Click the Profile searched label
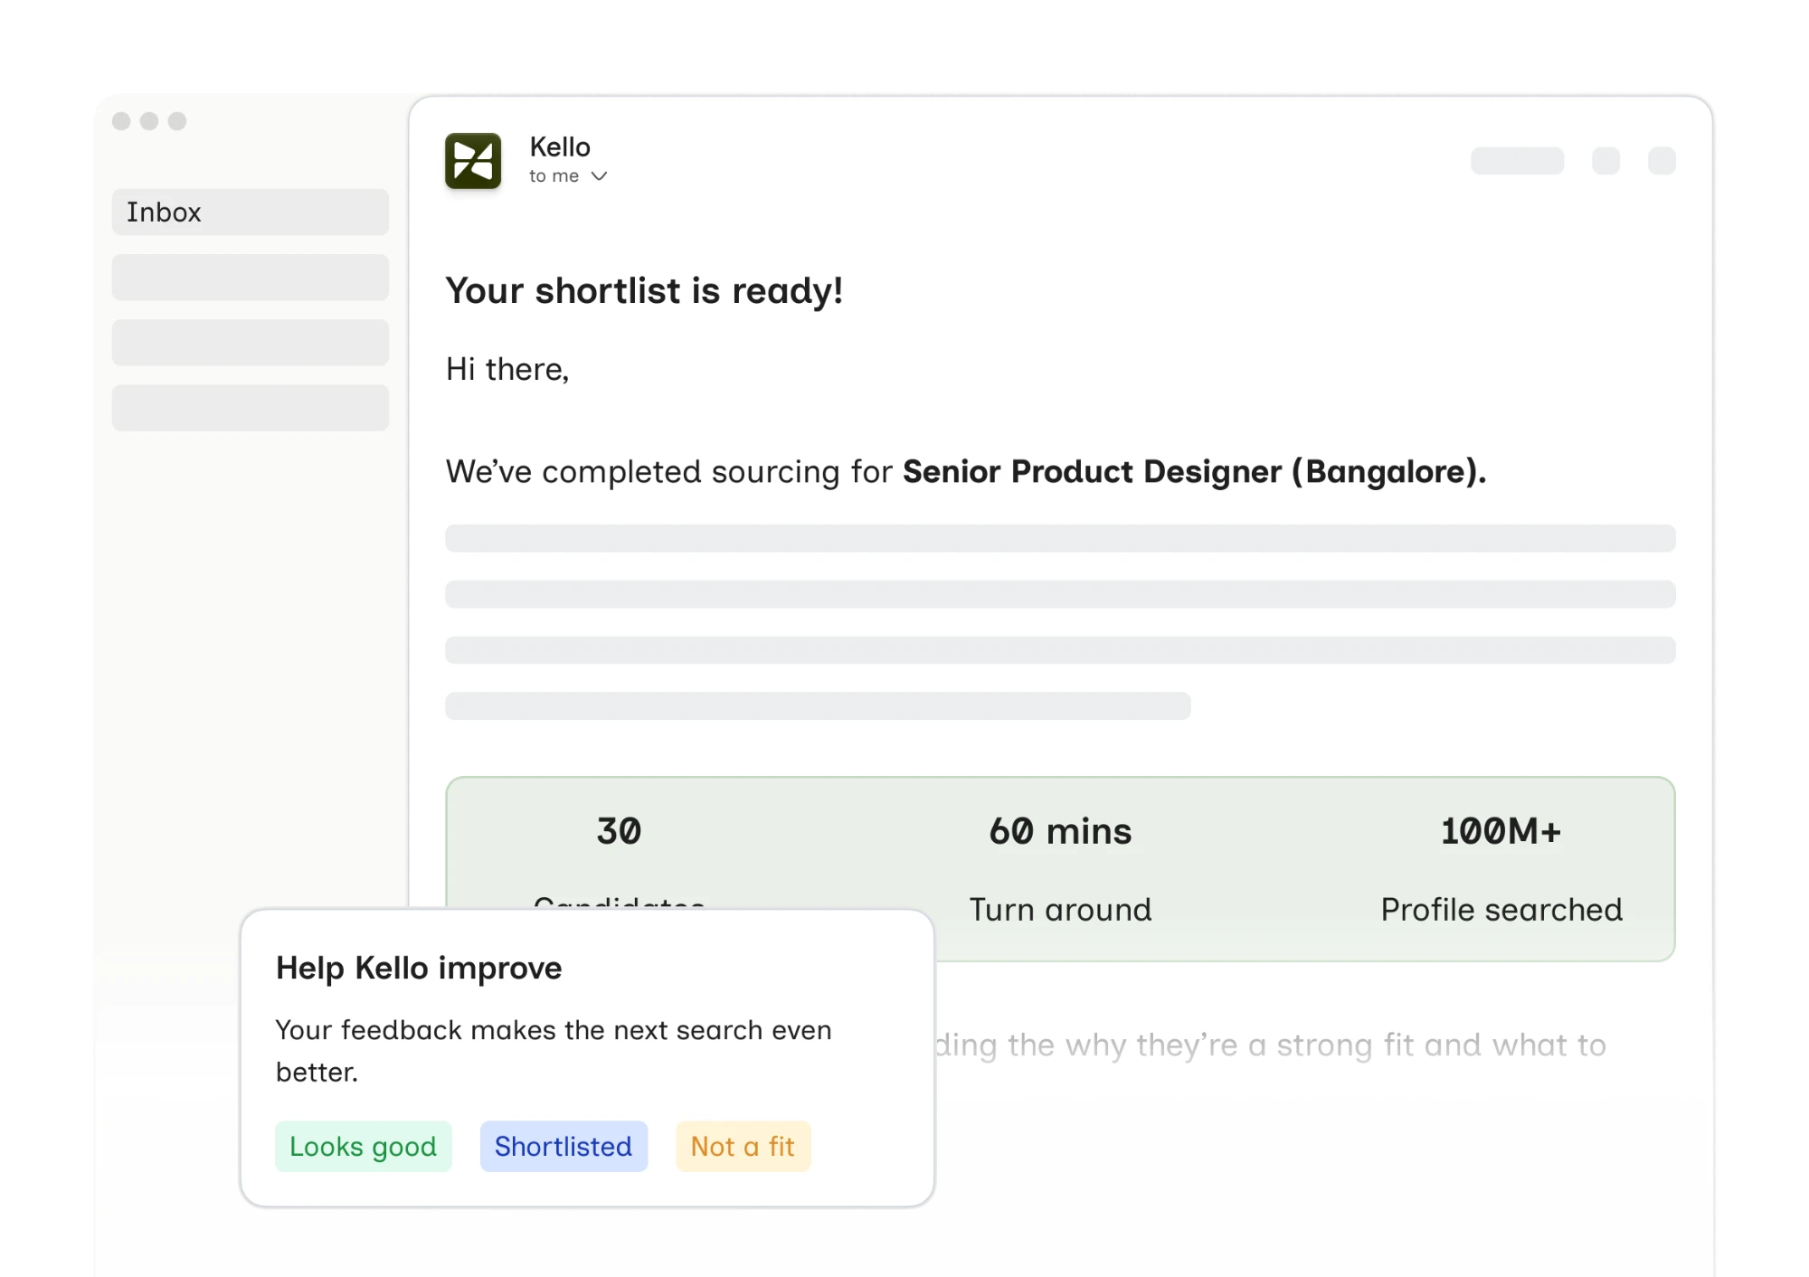Screen dimensions: 1809x1277 [x=1501, y=909]
